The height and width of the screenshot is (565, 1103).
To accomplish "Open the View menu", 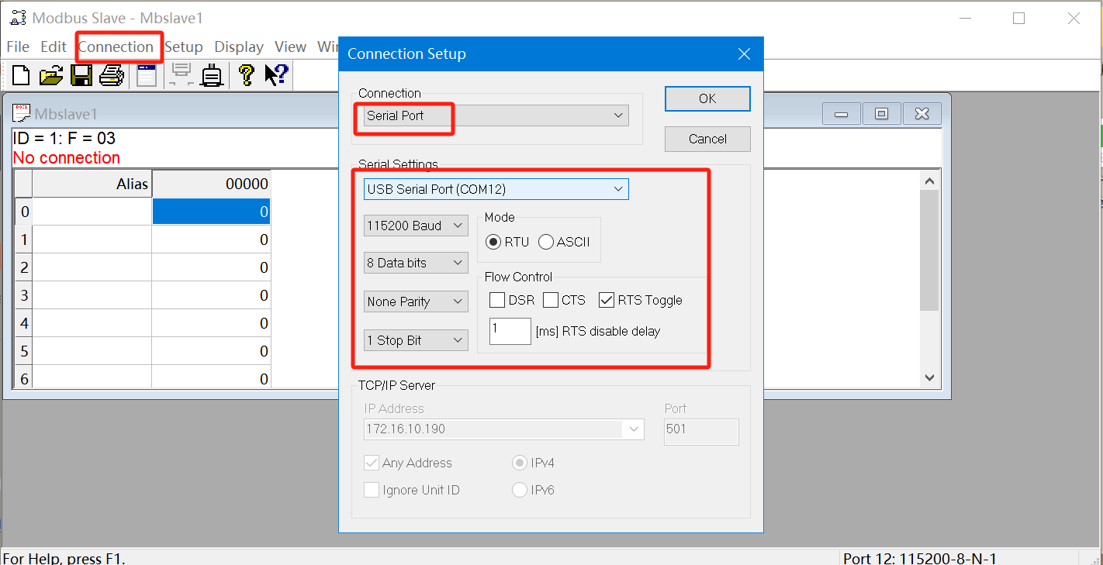I will (x=291, y=47).
